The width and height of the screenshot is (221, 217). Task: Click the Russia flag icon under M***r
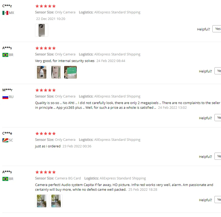(x=5, y=97)
